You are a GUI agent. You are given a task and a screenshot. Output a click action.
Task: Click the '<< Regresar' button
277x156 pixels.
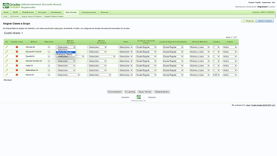(248, 21)
